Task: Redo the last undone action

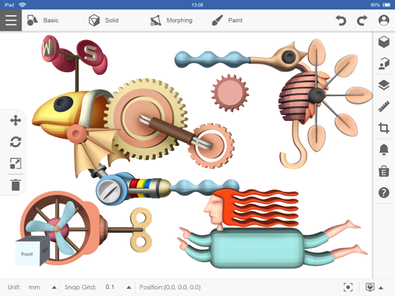Action: coord(362,20)
